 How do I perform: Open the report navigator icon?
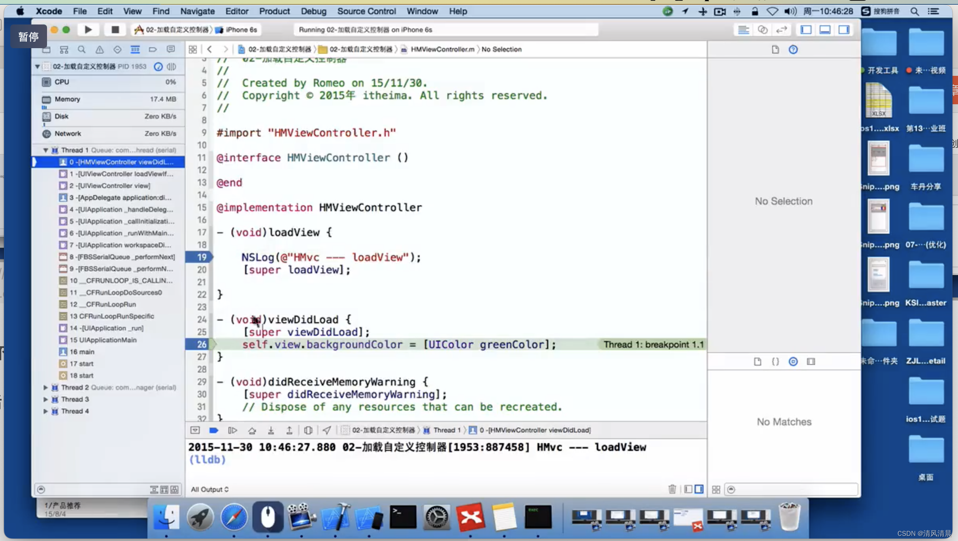tap(171, 49)
